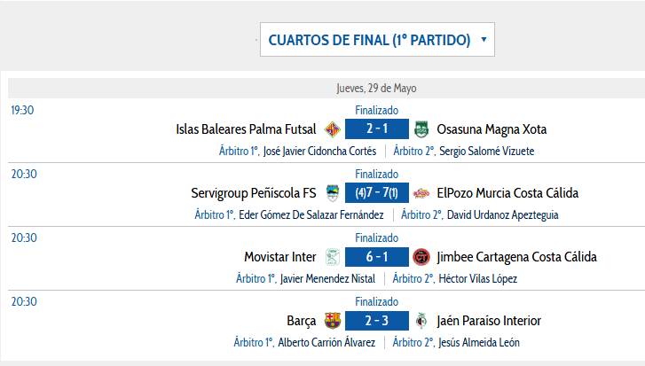This screenshot has width=645, height=366.
Task: Click referee José Javier Cidoncha Cortés
Action: 319,152
